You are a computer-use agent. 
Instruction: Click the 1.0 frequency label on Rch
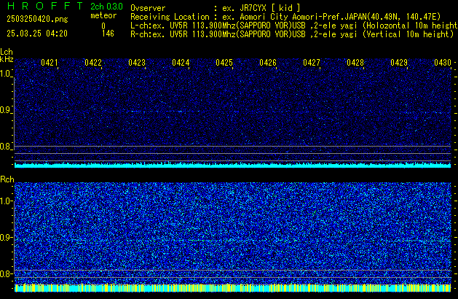pyautogui.click(x=5, y=201)
